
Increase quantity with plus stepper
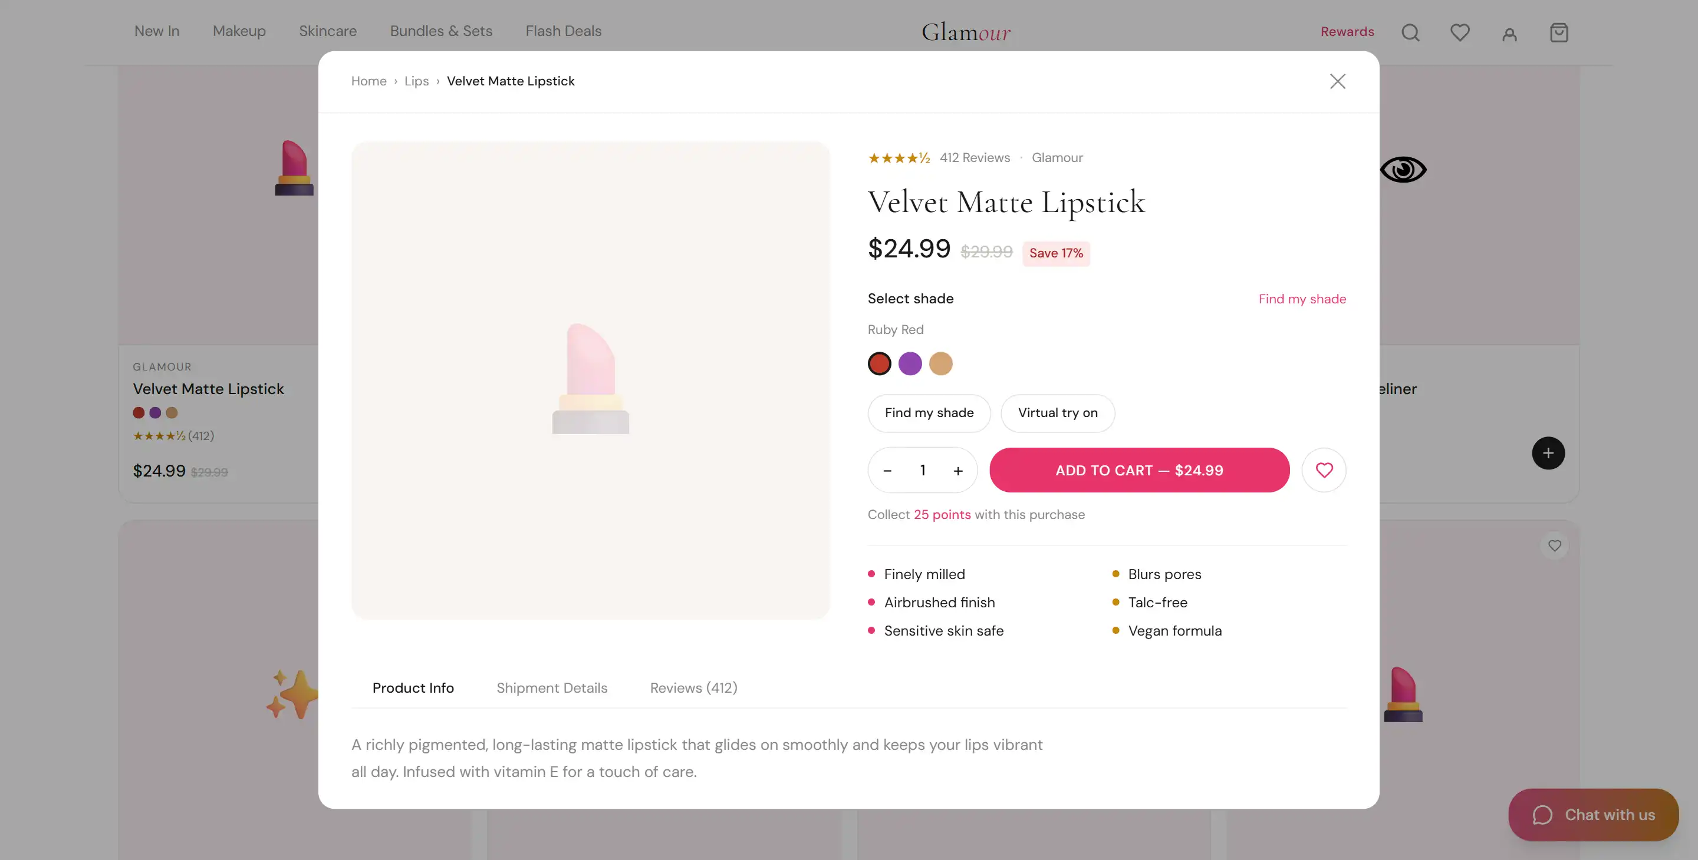point(957,471)
